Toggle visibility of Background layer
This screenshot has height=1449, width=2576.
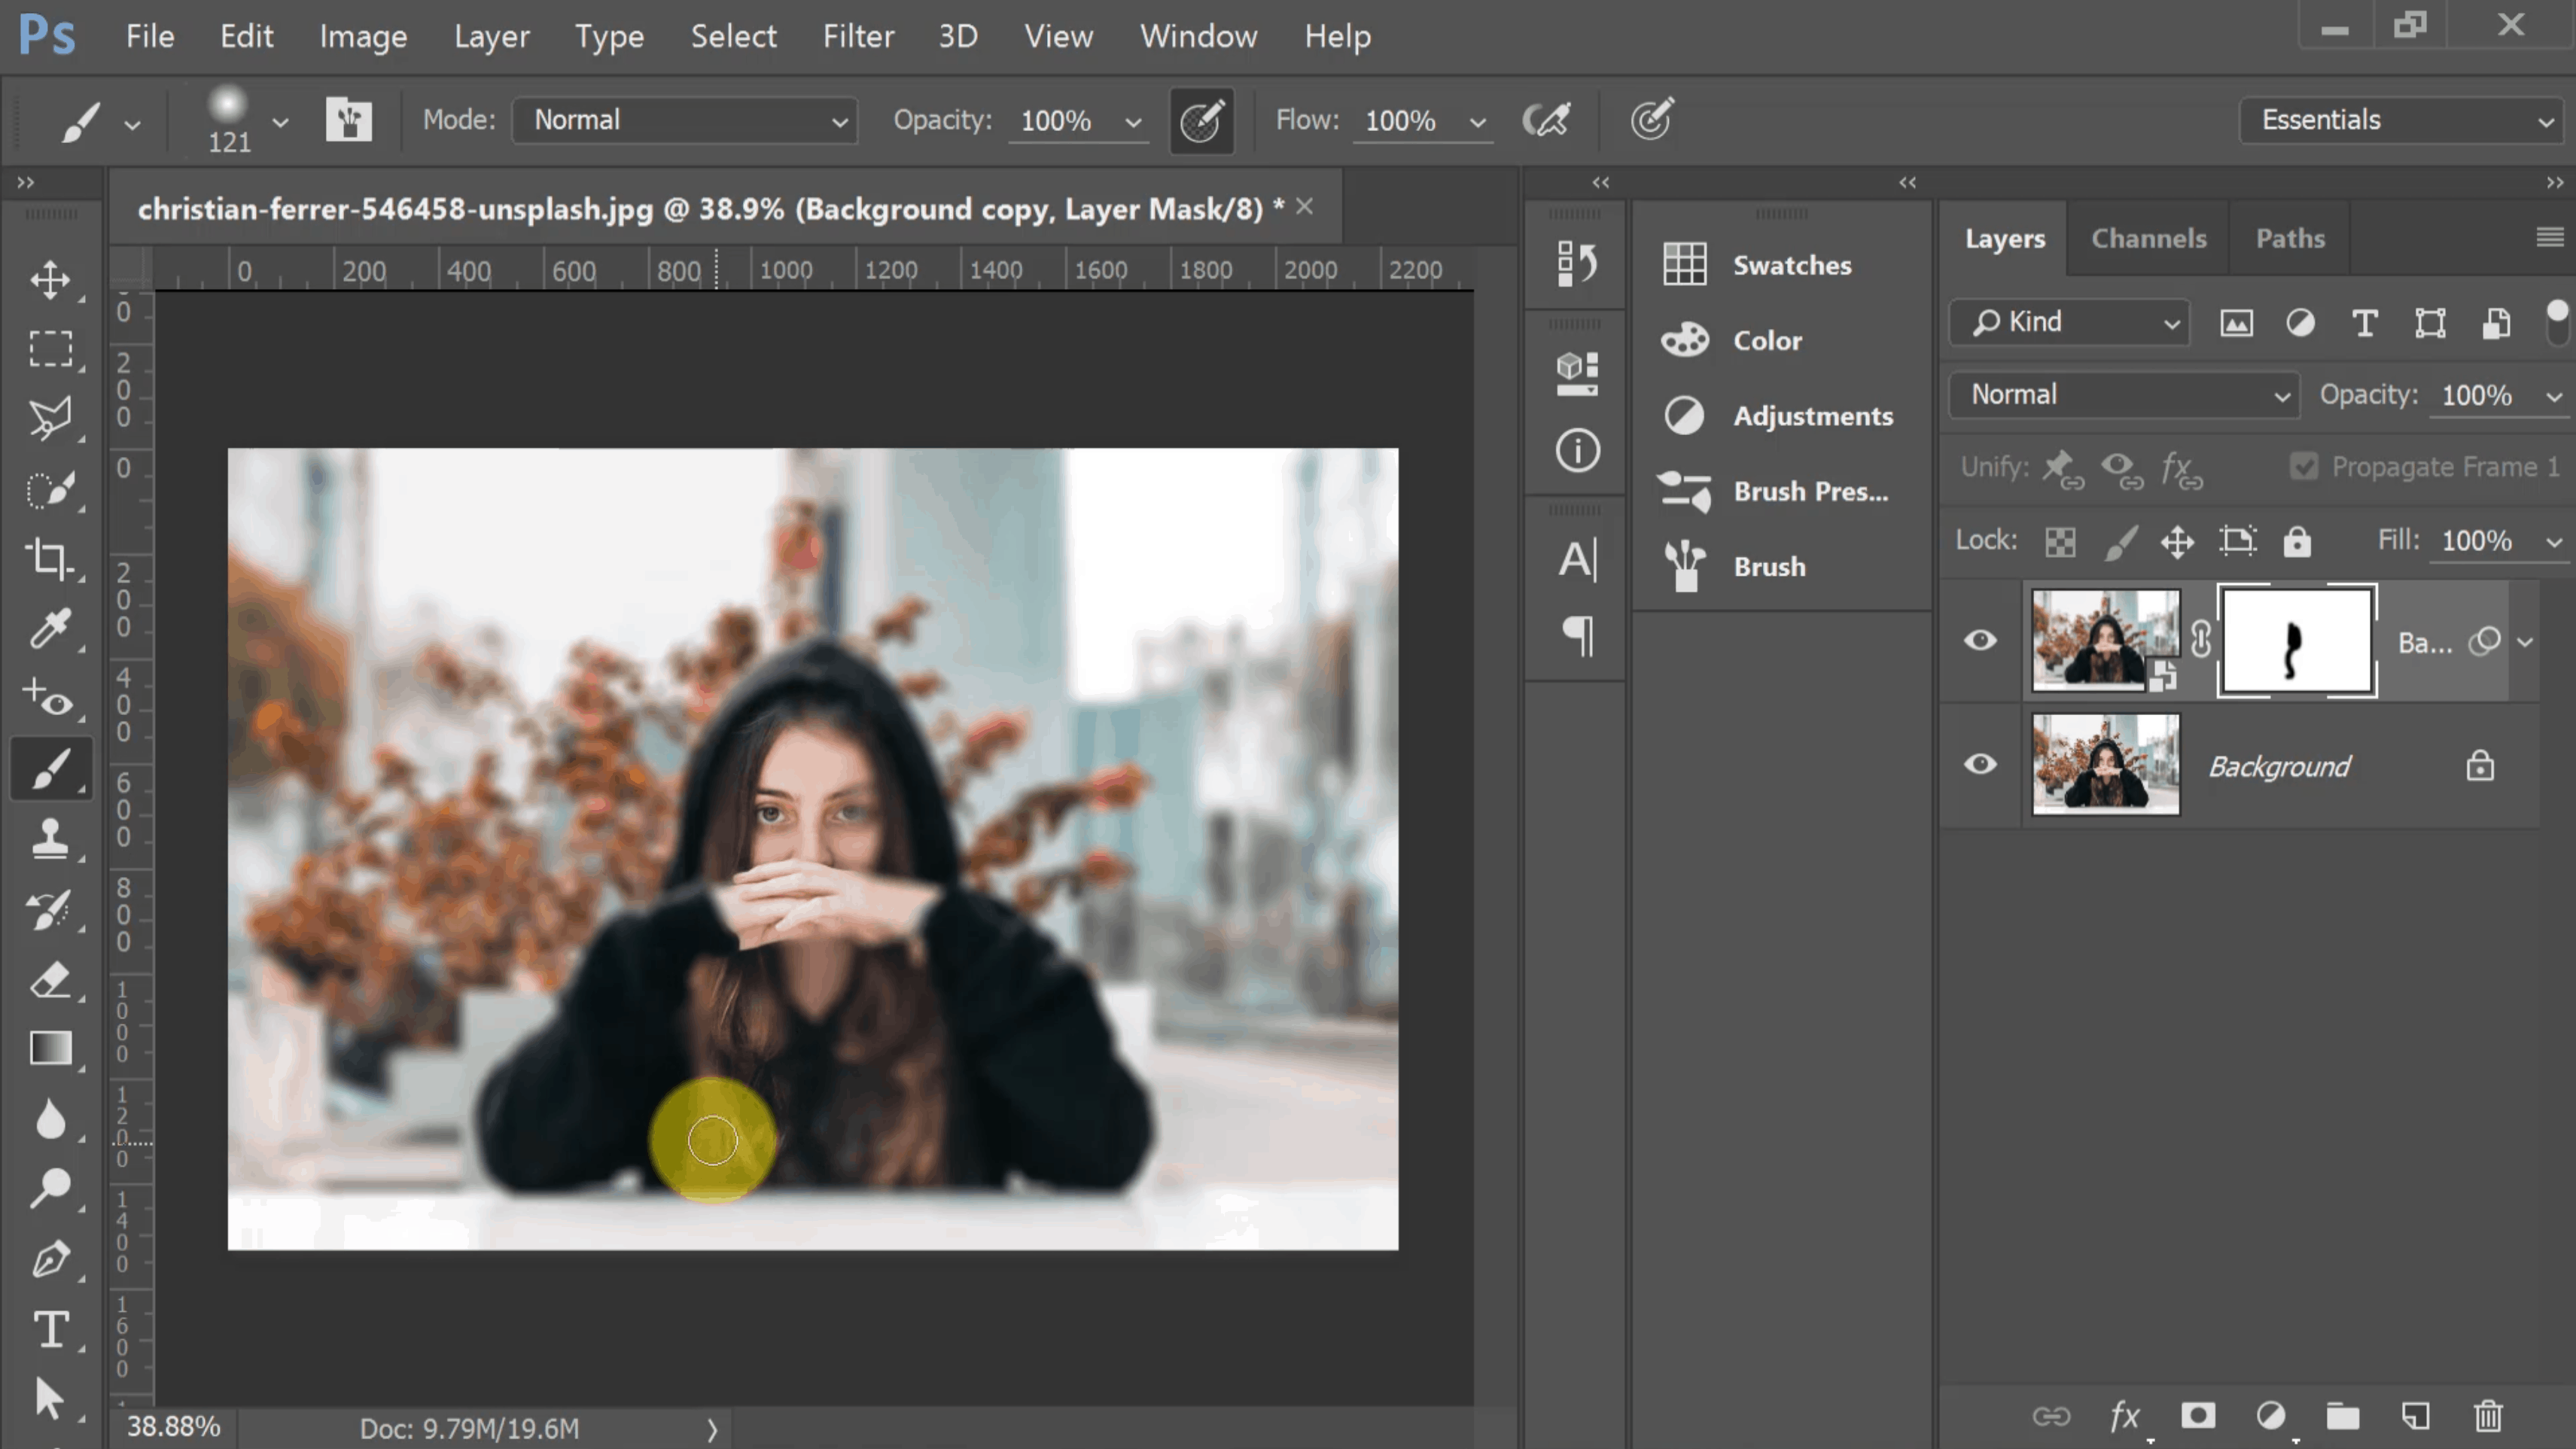[1980, 764]
